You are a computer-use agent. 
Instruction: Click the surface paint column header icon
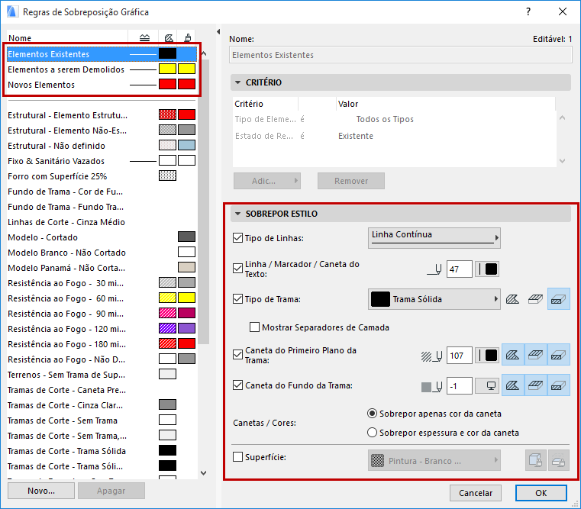[x=188, y=38]
